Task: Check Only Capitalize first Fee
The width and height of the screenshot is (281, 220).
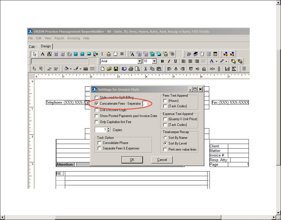Action: click(x=97, y=122)
